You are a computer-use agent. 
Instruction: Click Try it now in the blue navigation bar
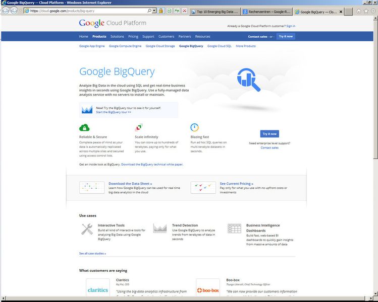coord(286,36)
